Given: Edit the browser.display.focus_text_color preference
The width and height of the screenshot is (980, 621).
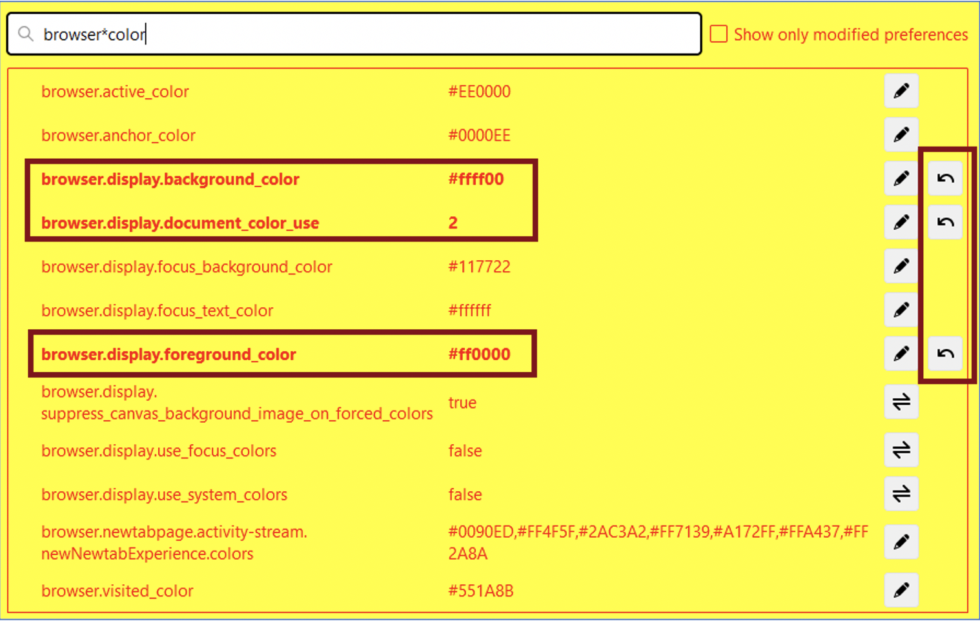Looking at the screenshot, I should [901, 310].
